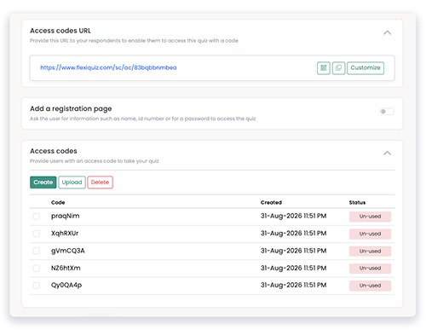Open the QR code icon for the URL
The height and width of the screenshot is (330, 426).
point(324,68)
